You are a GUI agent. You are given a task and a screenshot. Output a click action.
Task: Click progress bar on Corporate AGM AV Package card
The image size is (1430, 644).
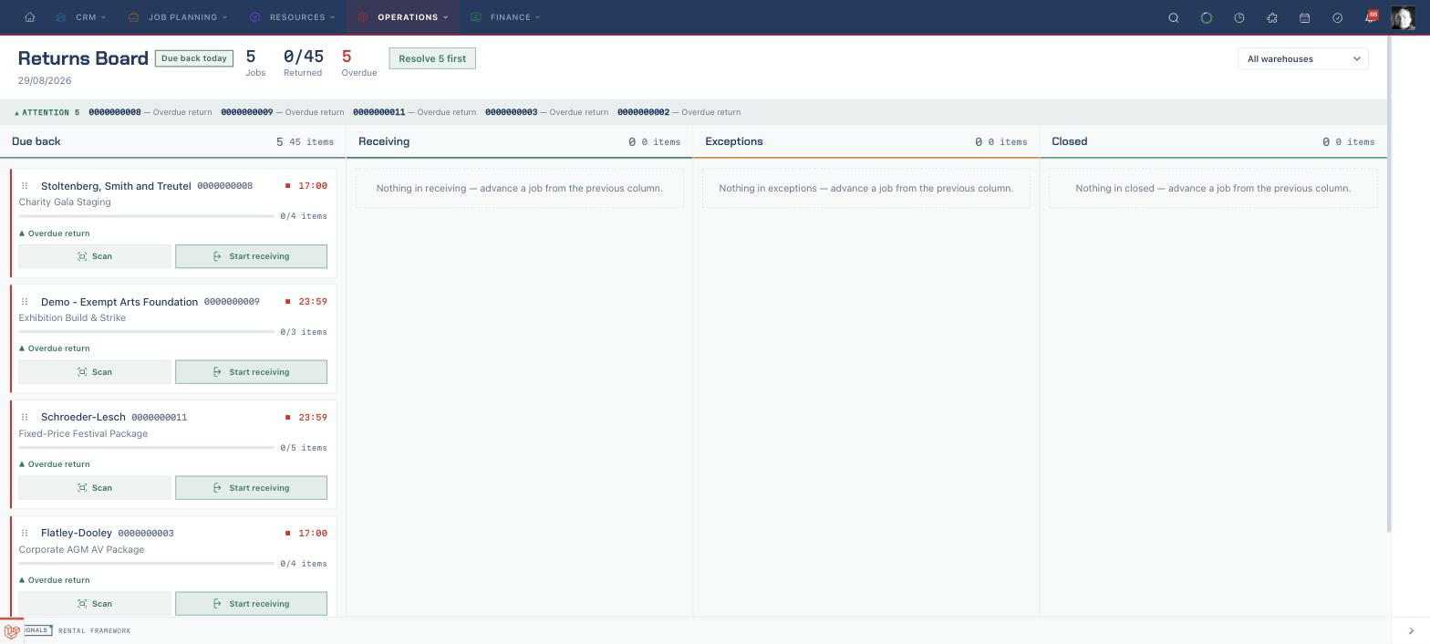click(146, 564)
